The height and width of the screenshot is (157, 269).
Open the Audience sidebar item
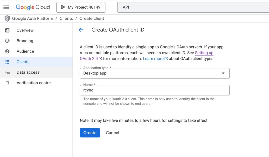click(36, 51)
